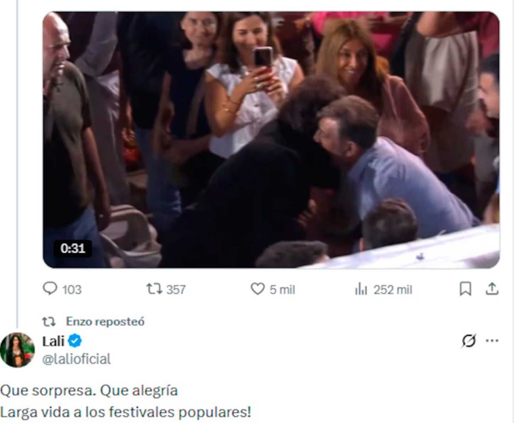Repost the video tweet using arrows icon
Screen dimensions: 514x423
(x=154, y=289)
